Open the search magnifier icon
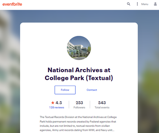The width and height of the screenshot is (159, 133). pos(128,4)
